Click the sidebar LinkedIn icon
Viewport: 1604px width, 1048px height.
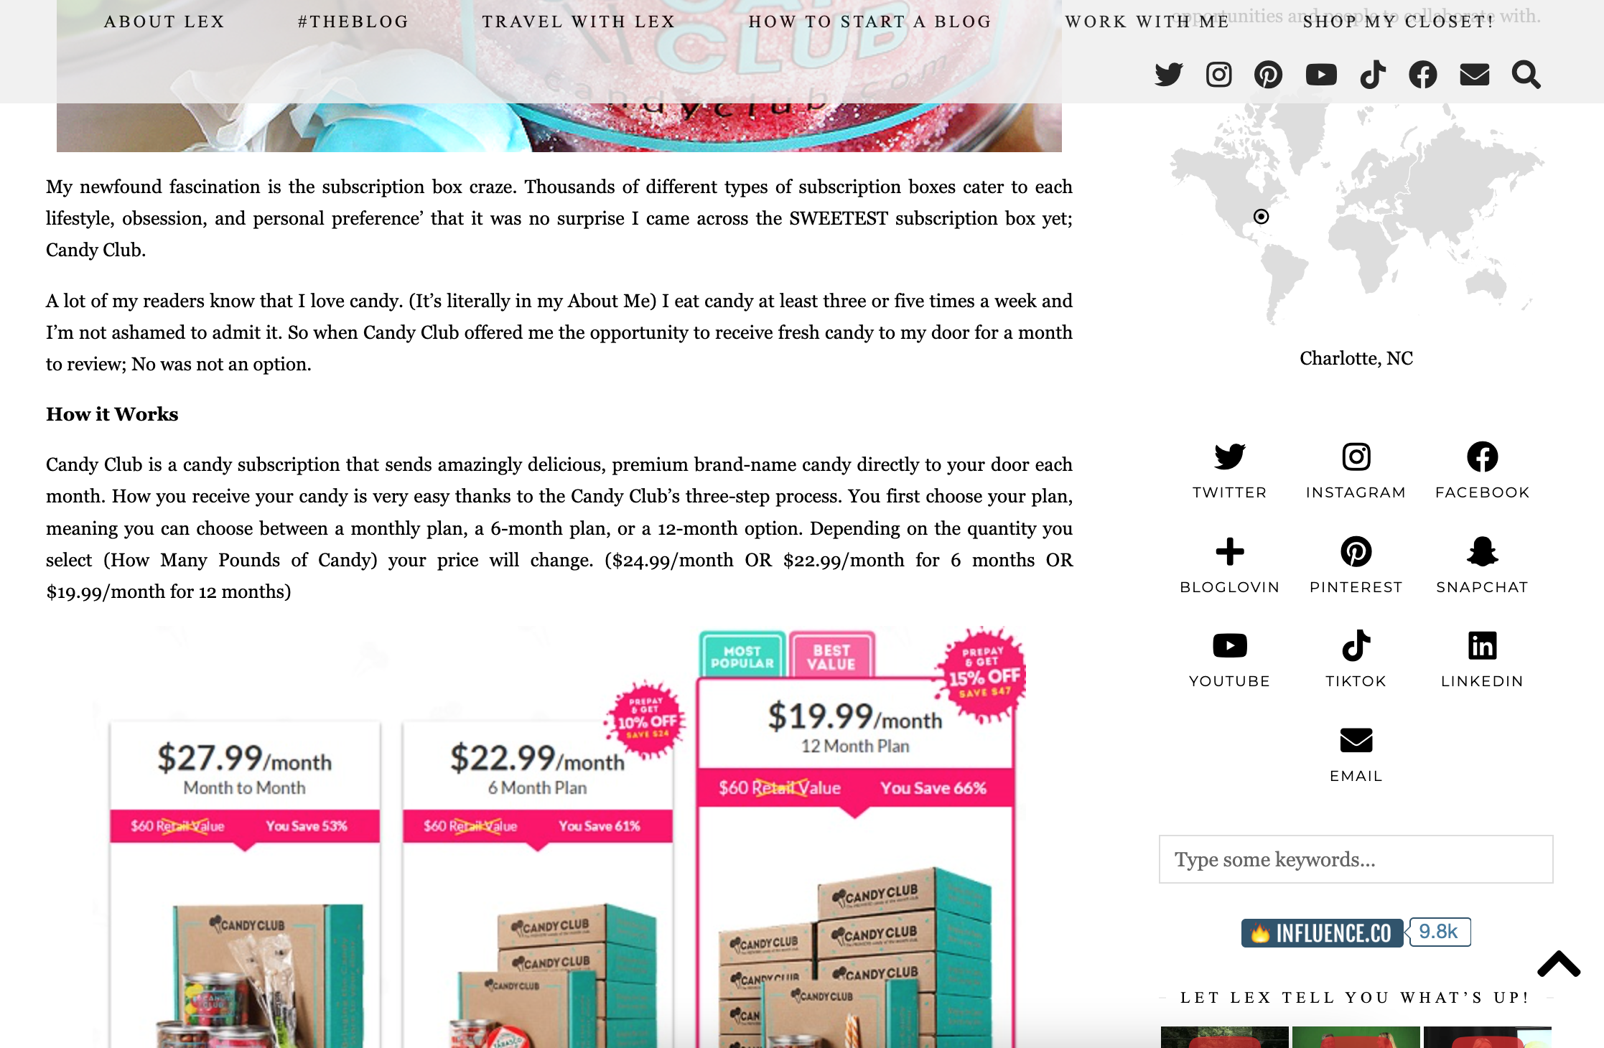pyautogui.click(x=1482, y=645)
